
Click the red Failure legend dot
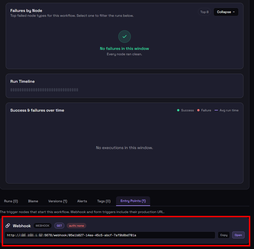[198, 110]
